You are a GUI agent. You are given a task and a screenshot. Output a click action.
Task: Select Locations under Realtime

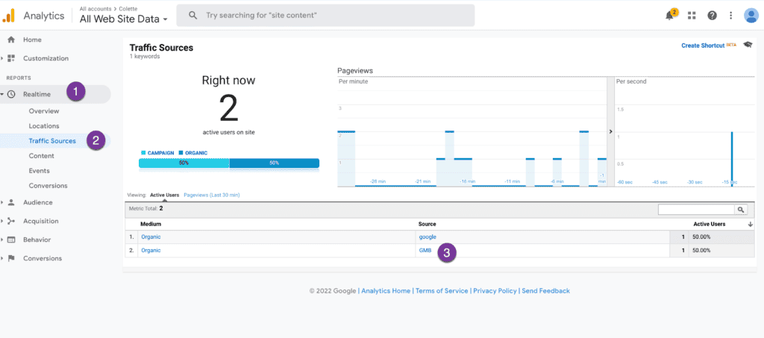point(44,126)
